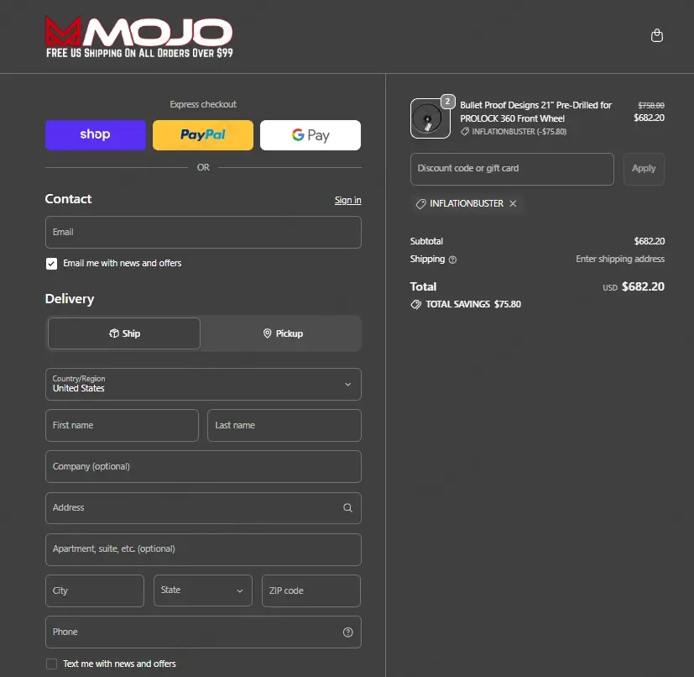
Task: Click the struck-through $758.00 price
Action: (x=651, y=106)
